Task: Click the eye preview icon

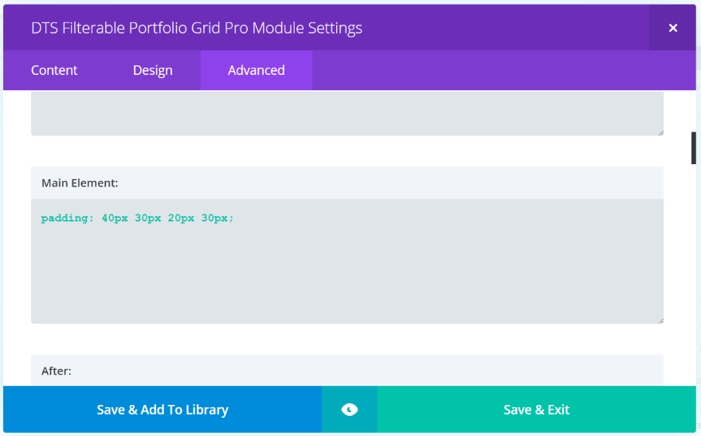Action: pos(349,410)
